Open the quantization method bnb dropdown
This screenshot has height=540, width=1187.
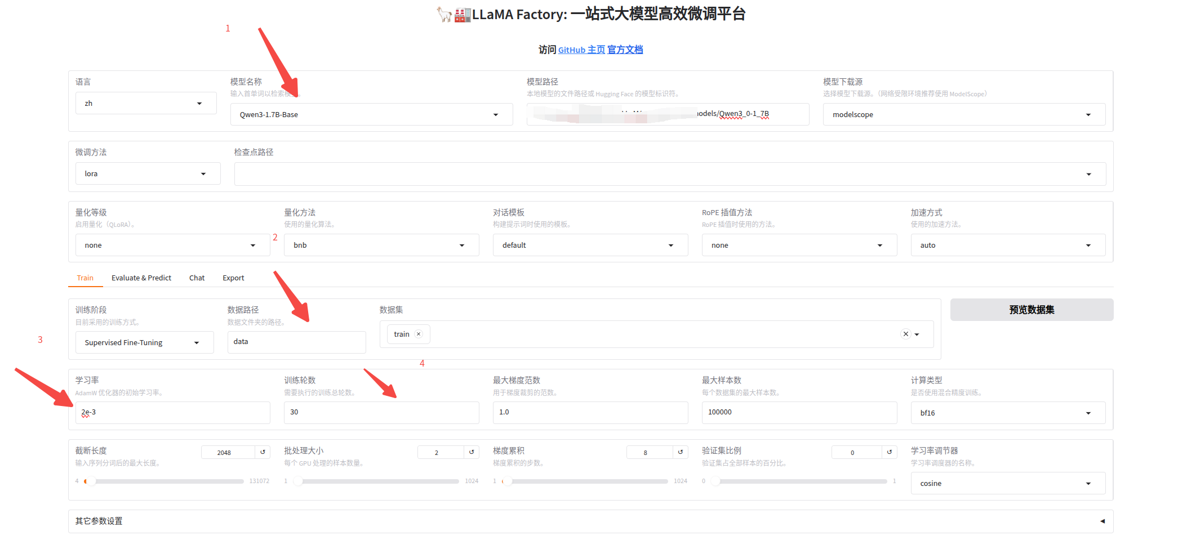point(381,245)
